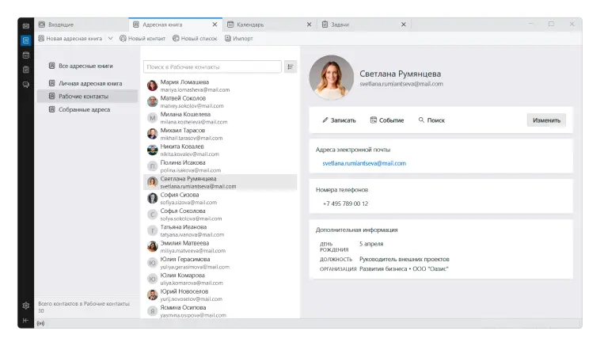Click Эмилия Матвеева's avatar photo
The image size is (600, 346).
point(152,246)
